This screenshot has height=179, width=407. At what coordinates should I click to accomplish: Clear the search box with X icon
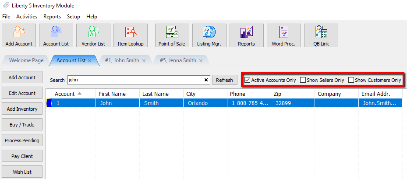click(206, 80)
